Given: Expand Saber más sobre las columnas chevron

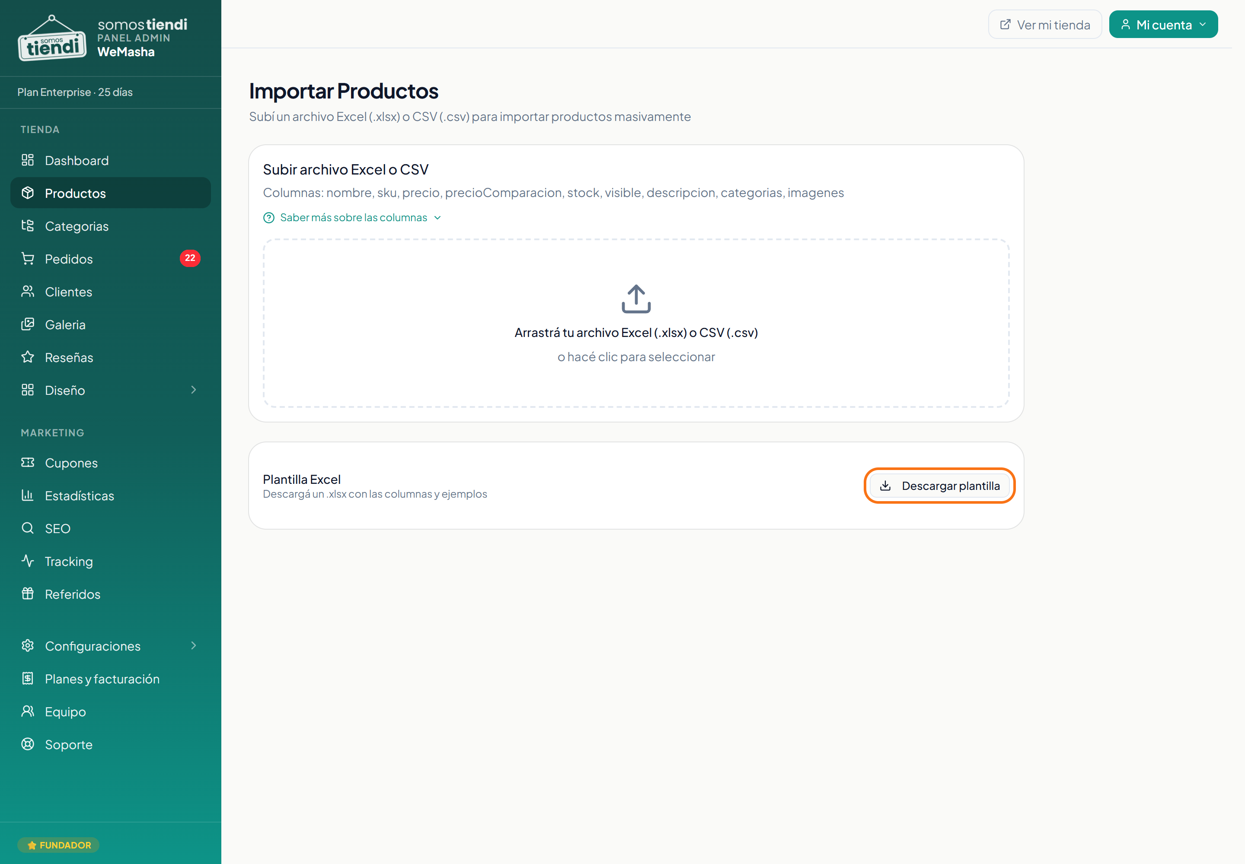Looking at the screenshot, I should (438, 218).
